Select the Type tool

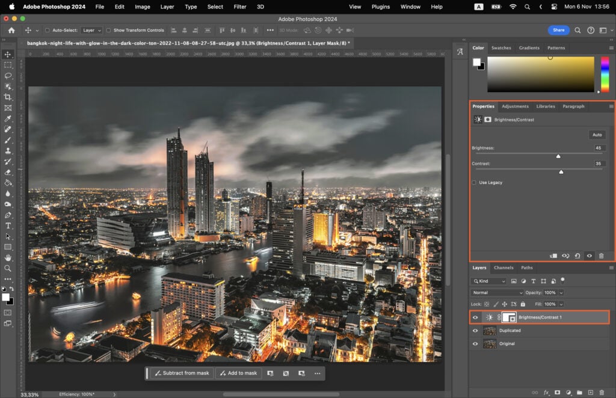[x=8, y=225]
